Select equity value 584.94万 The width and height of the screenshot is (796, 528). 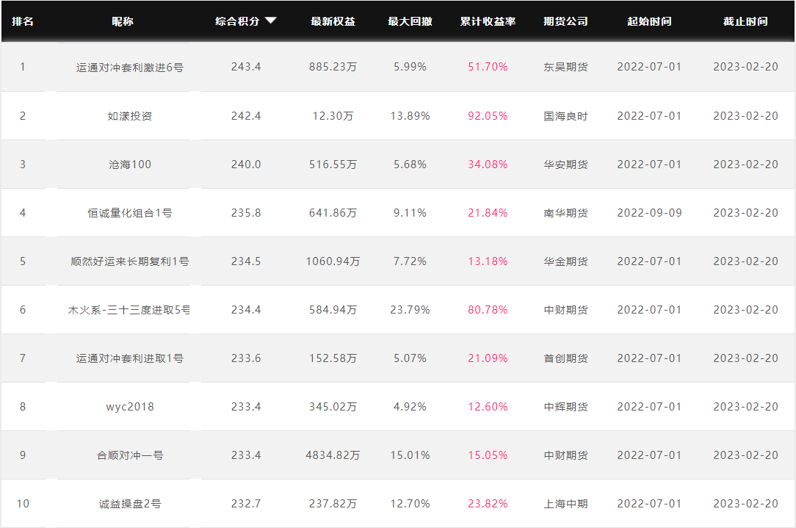pos(333,310)
